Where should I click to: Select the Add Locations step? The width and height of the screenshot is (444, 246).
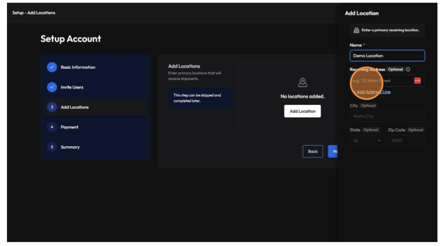[x=95, y=107]
